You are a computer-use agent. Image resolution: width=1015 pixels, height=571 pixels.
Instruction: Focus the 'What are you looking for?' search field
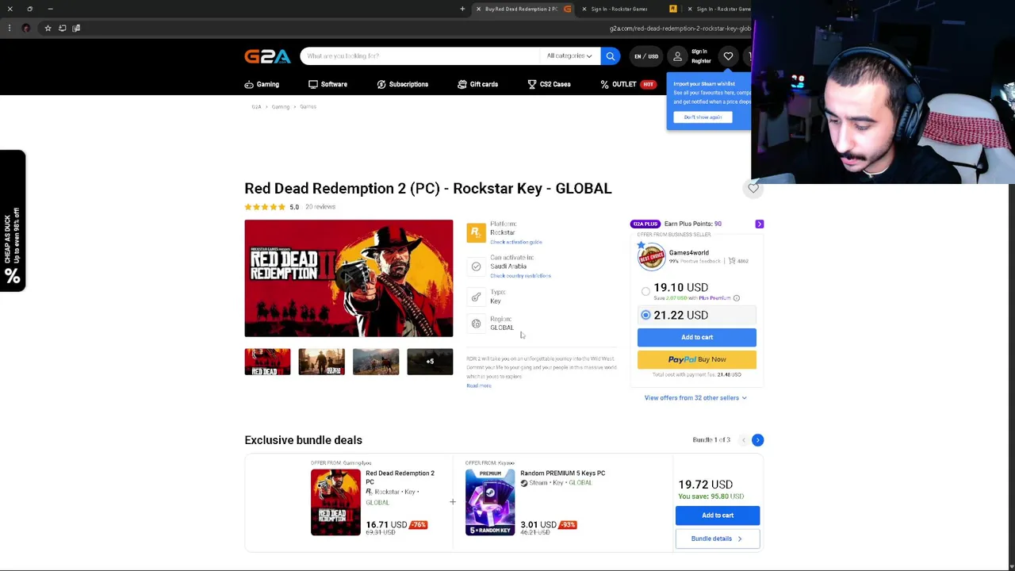point(420,56)
